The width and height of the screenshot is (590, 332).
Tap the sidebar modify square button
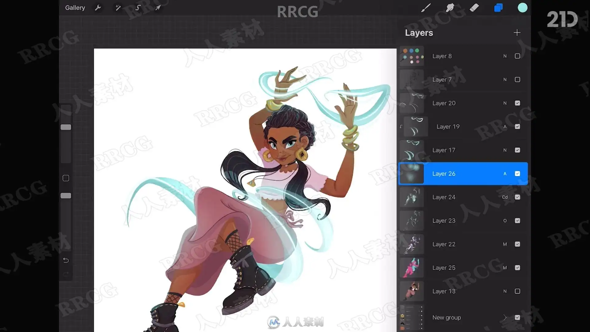click(66, 178)
